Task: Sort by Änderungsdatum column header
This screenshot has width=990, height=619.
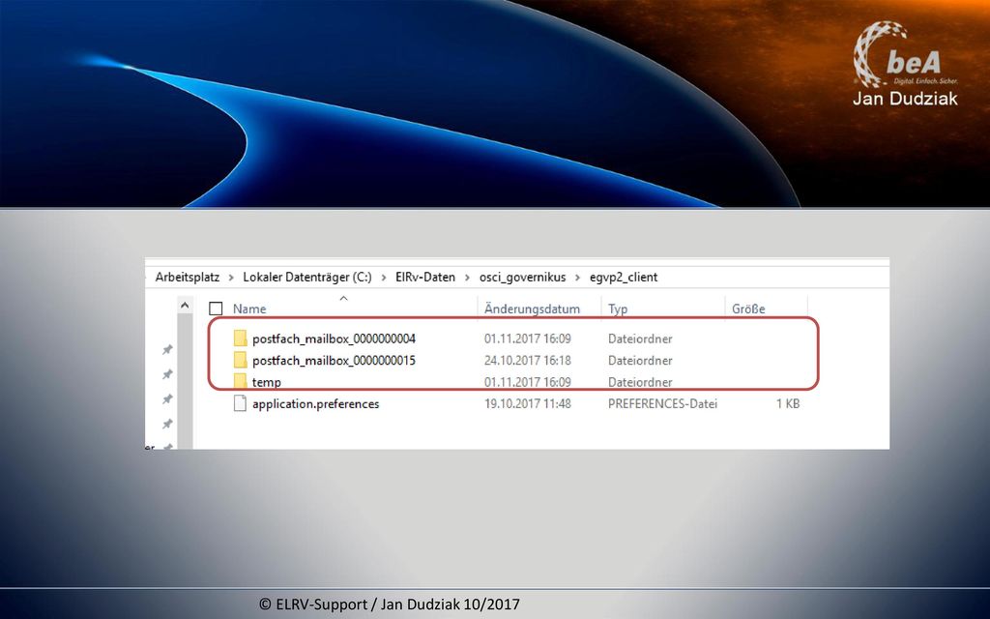Action: (533, 309)
